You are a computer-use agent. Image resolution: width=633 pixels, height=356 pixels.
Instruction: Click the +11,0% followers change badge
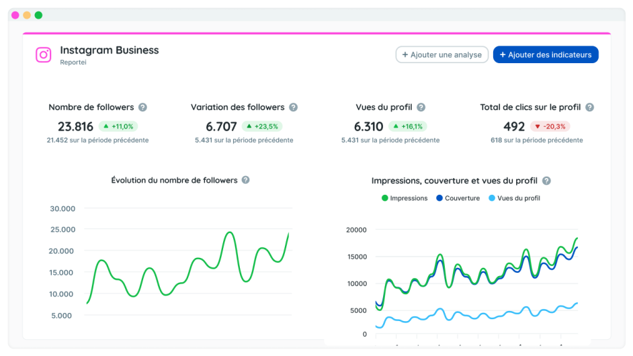pos(118,126)
